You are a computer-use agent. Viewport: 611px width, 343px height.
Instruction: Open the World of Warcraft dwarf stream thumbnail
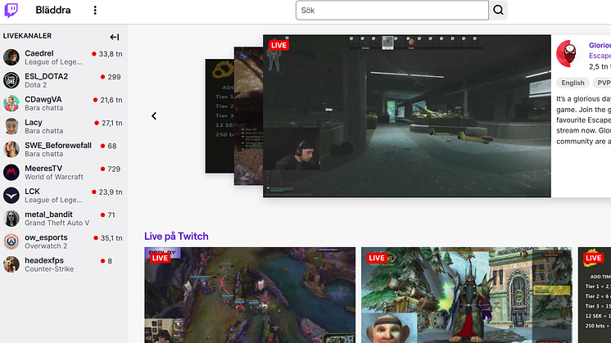[466, 296]
